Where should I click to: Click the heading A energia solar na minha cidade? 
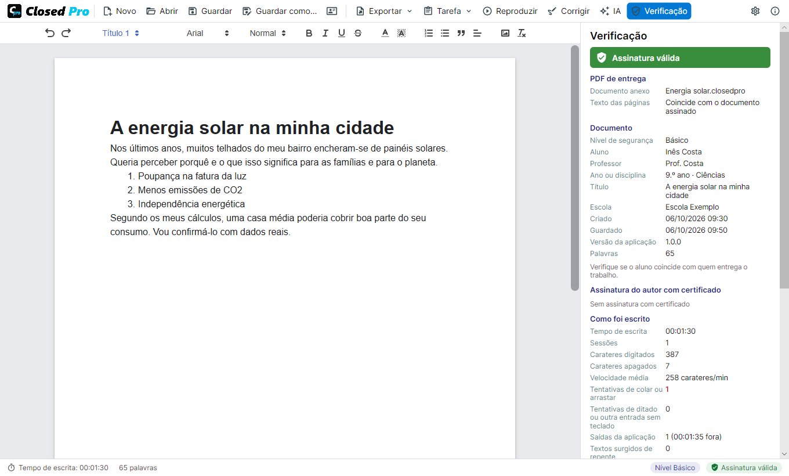point(252,128)
